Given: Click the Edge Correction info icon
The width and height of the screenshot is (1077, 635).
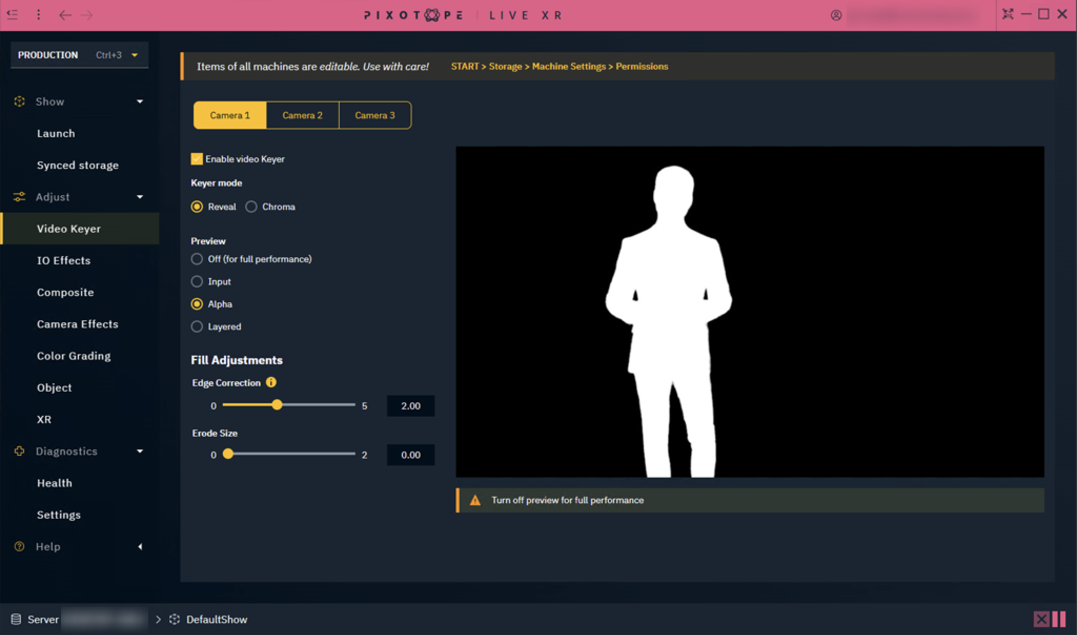Looking at the screenshot, I should 271,382.
